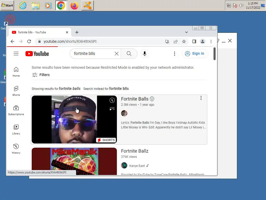Click the '2.5M views' text
The height and width of the screenshot is (200, 266).
tap(129, 105)
